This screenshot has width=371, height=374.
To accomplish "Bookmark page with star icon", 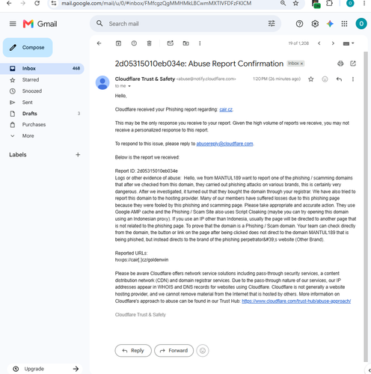I will (x=295, y=3).
